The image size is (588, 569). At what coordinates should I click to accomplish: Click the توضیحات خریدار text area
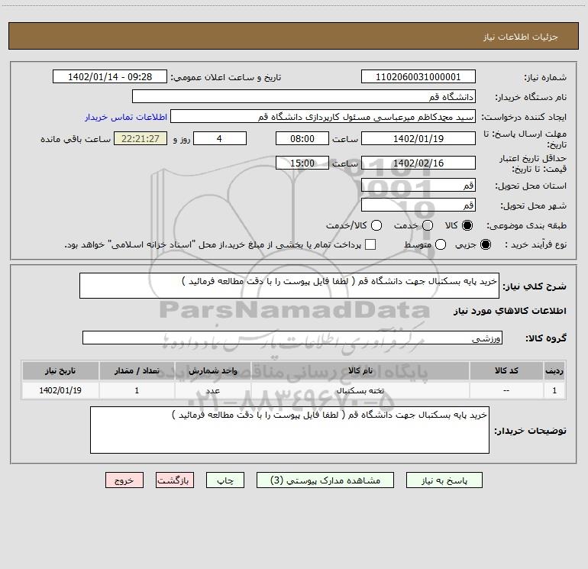point(289,430)
